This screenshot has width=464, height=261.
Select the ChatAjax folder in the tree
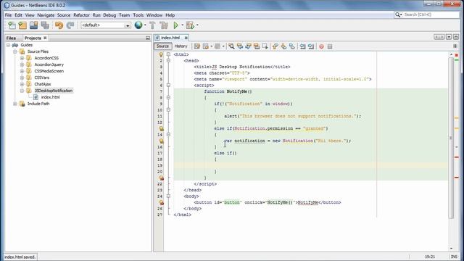[x=42, y=84]
